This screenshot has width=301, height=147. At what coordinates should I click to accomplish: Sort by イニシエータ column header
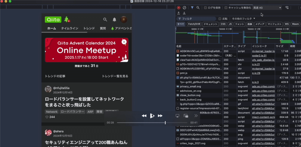(x=263, y=46)
